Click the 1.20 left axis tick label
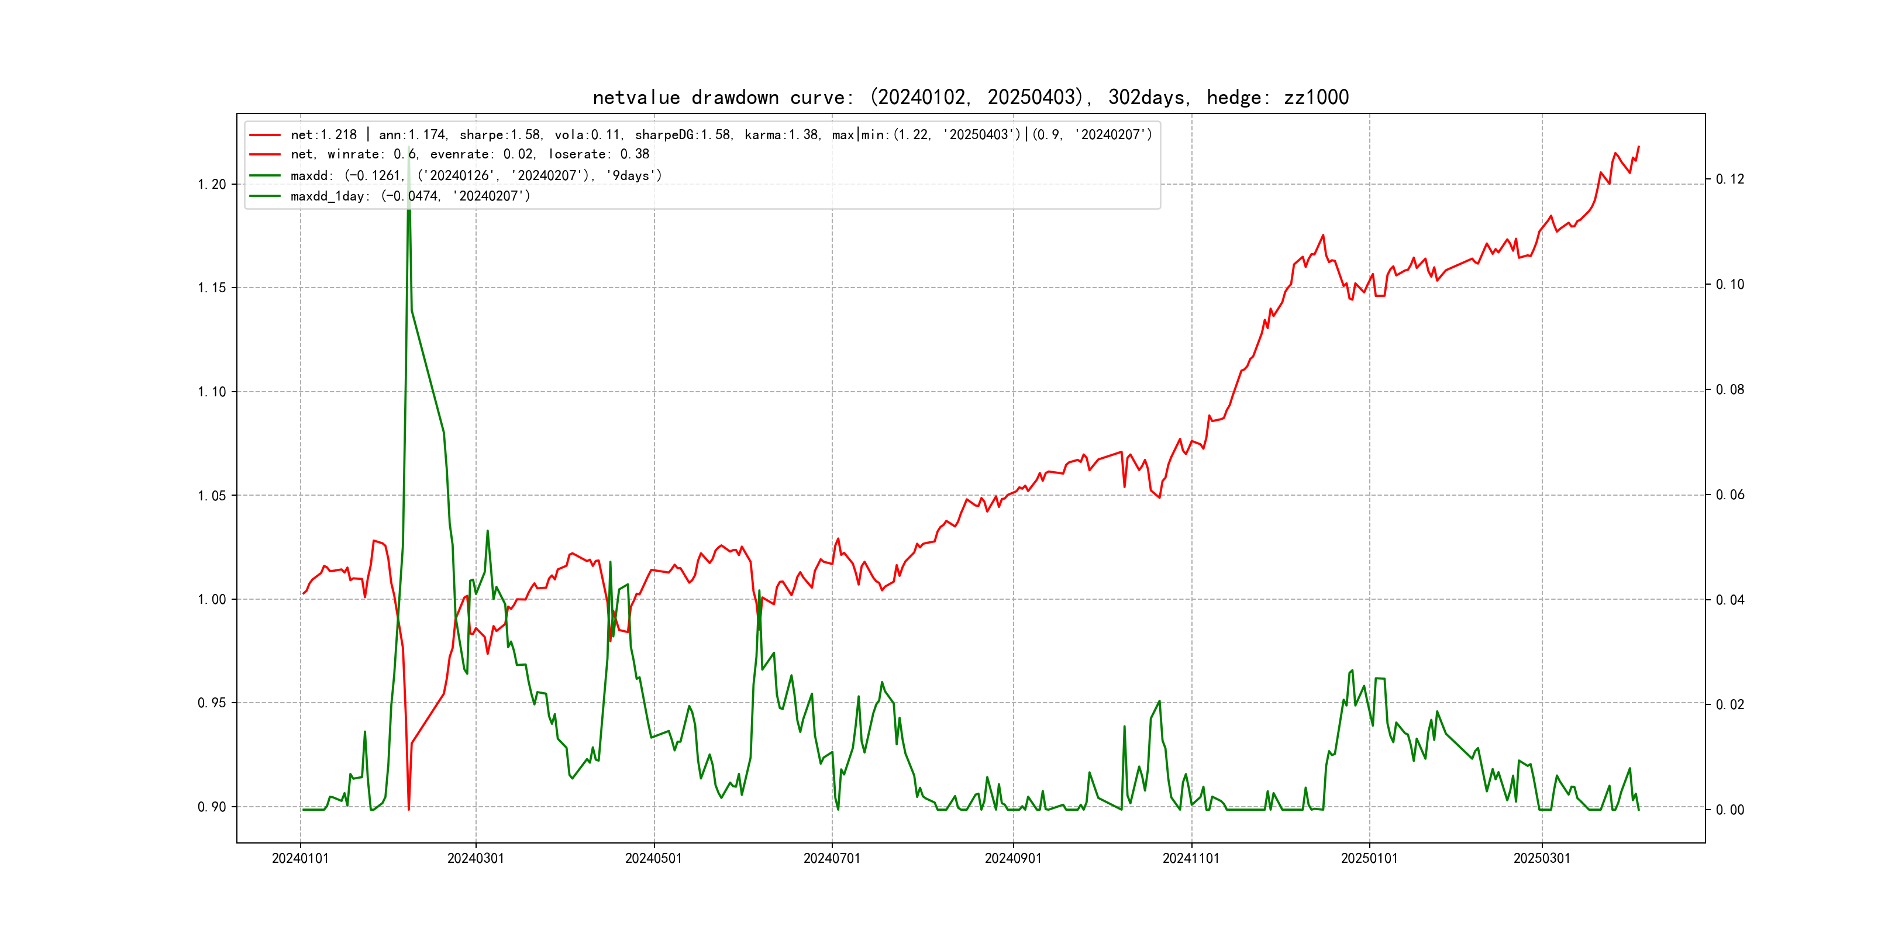The height and width of the screenshot is (947, 1895). click(212, 185)
